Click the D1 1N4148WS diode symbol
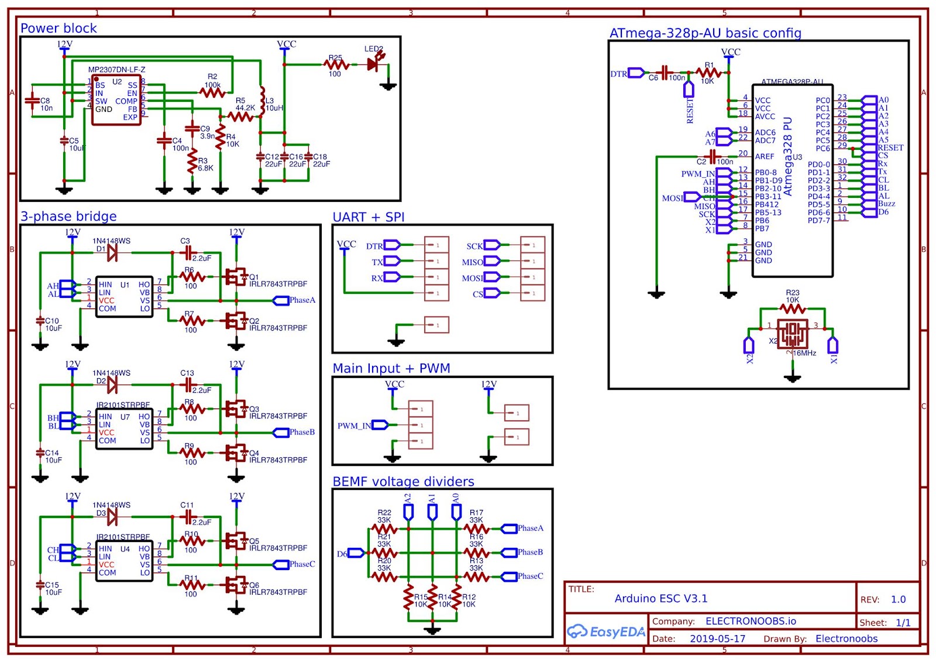Image resolution: width=936 pixels, height=662 pixels. (113, 253)
